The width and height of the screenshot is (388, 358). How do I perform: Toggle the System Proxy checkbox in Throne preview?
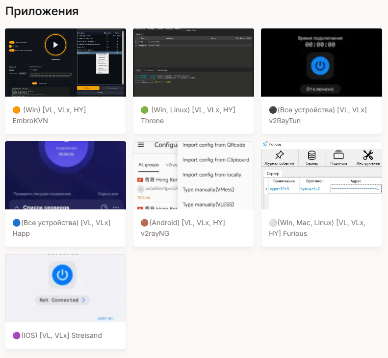click(184, 30)
